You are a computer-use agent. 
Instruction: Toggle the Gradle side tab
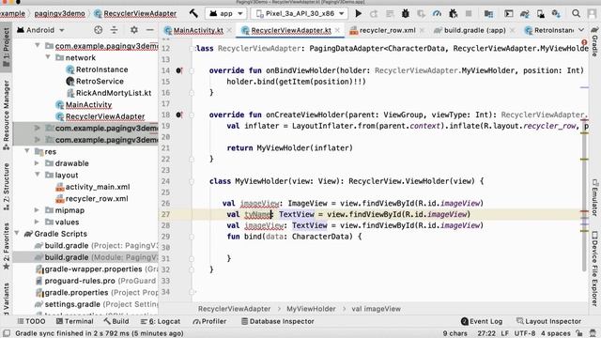pyautogui.click(x=594, y=43)
